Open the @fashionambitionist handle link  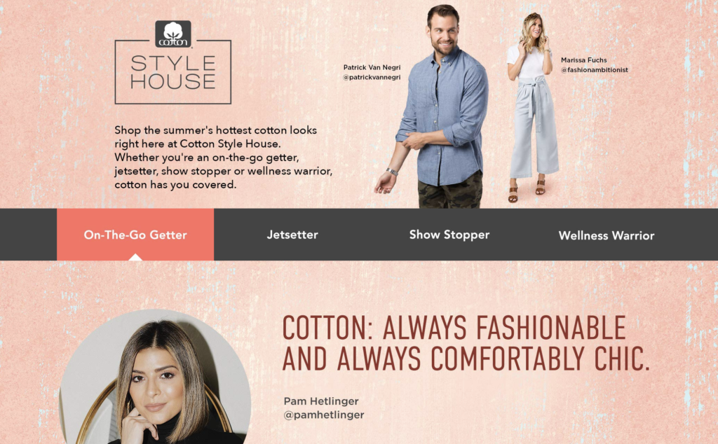point(595,70)
